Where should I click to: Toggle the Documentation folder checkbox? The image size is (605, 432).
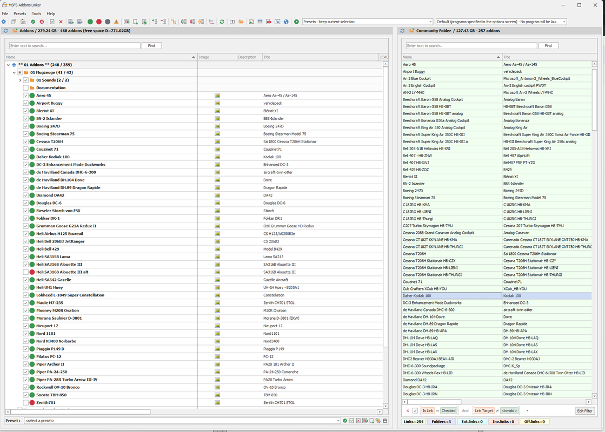26,88
